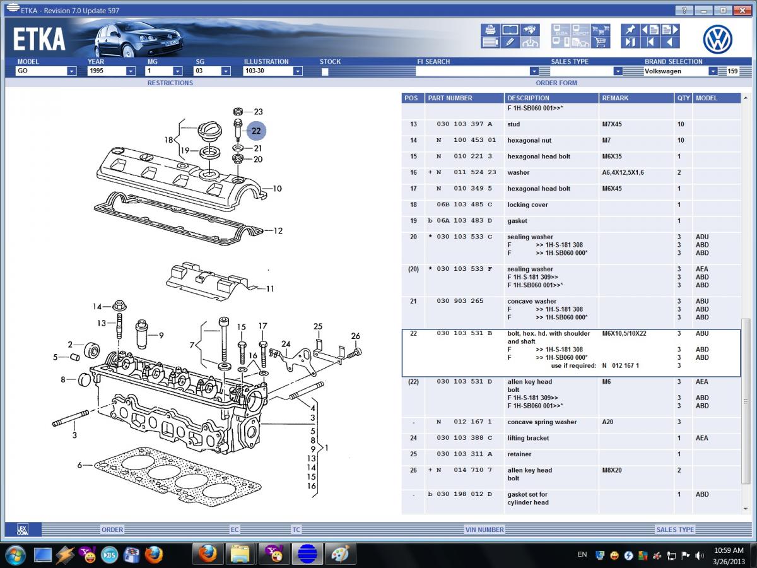Click the pushpin icon
Screen dimensions: 757x568
pos(629,30)
